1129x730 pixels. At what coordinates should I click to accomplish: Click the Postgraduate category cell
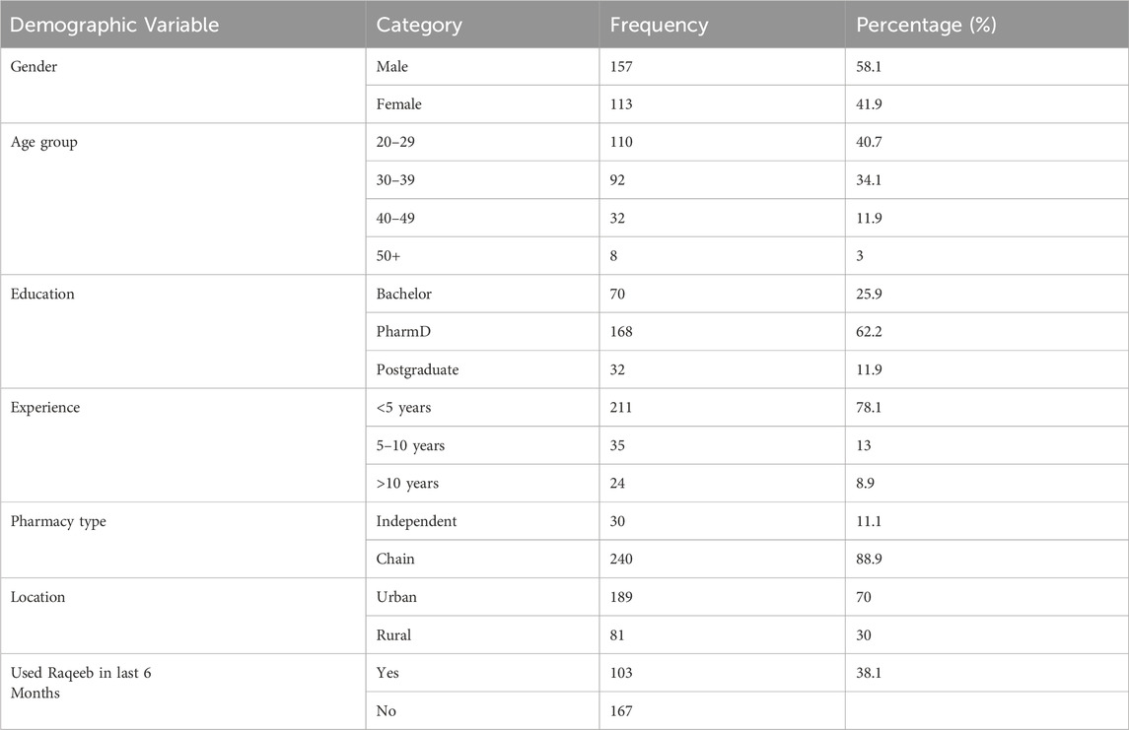418,369
